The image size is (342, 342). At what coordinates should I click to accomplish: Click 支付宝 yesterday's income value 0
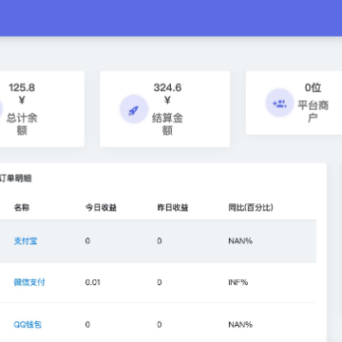(x=160, y=241)
